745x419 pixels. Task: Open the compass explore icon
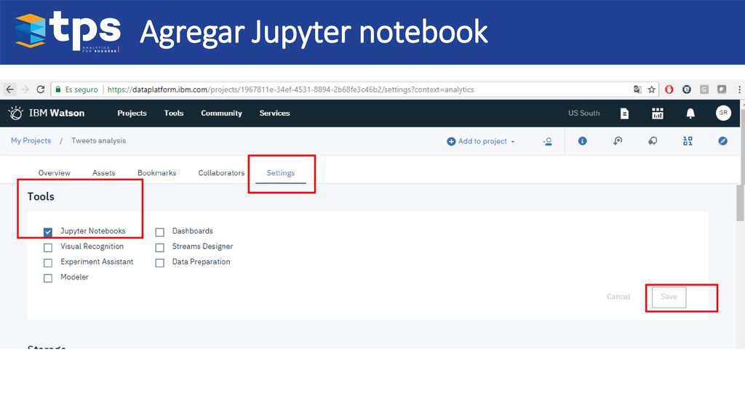click(x=722, y=140)
